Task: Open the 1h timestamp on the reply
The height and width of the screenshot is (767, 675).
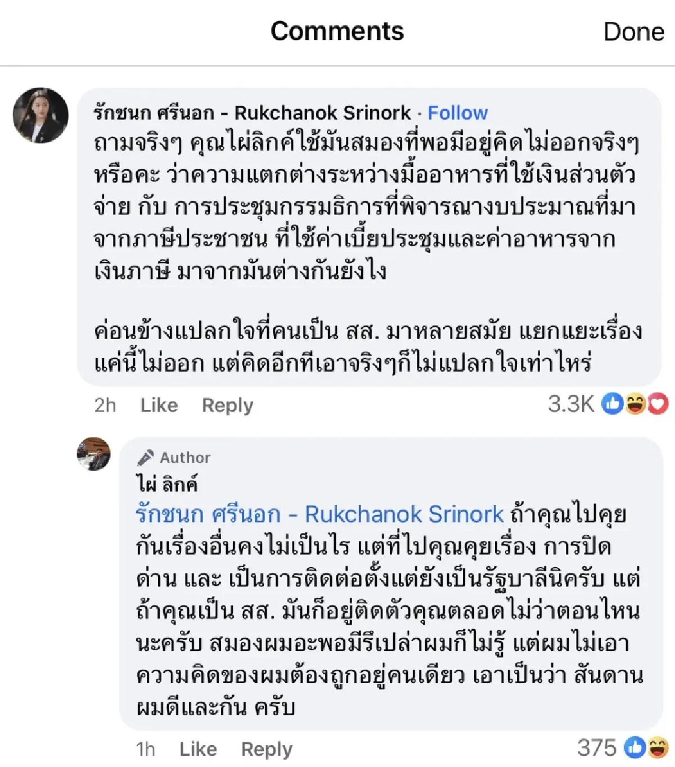Action: [146, 749]
